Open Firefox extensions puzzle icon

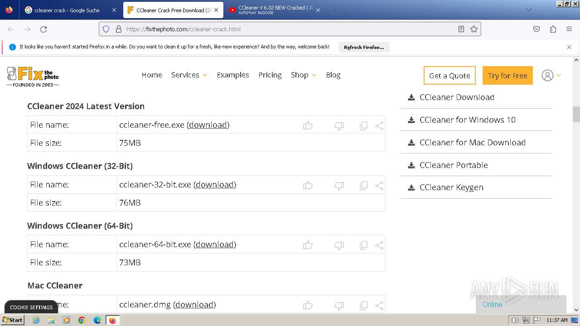pyautogui.click(x=553, y=29)
